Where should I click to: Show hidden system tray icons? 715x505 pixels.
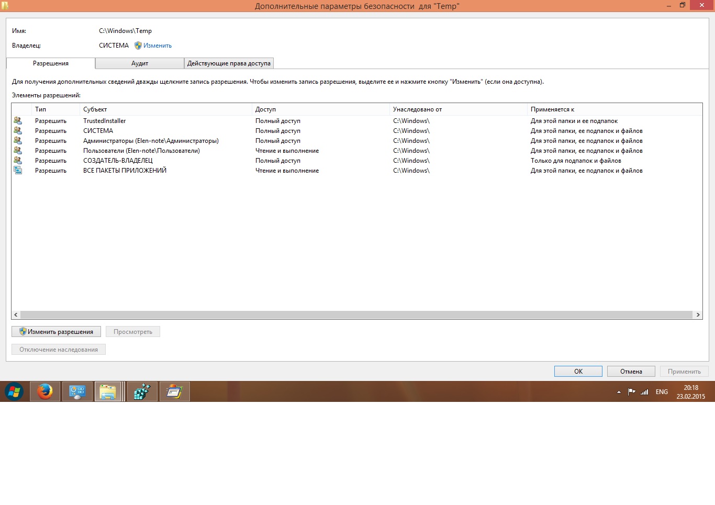(x=619, y=392)
